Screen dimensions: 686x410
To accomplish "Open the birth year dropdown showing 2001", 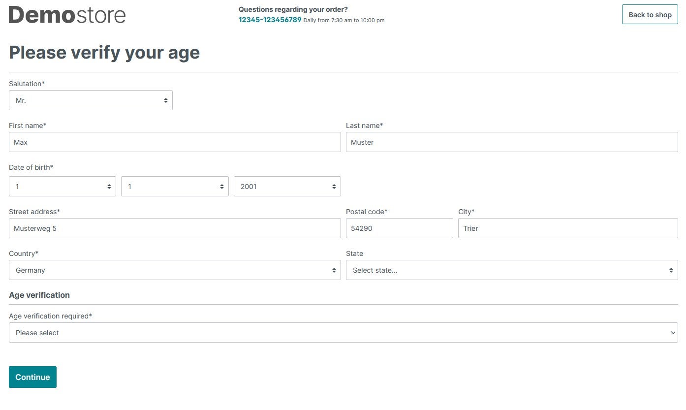I will (x=287, y=186).
